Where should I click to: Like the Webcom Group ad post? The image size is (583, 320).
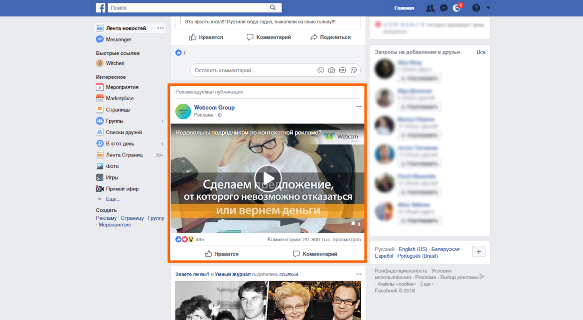[222, 254]
